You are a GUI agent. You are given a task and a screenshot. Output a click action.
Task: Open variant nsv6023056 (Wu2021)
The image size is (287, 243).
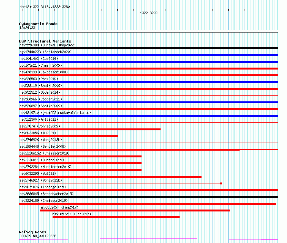38,133
